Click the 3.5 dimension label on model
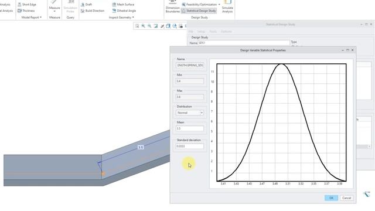 point(141,147)
